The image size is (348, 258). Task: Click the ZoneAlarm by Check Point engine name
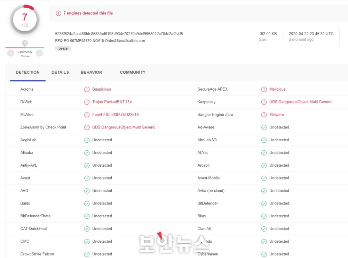[43, 127]
